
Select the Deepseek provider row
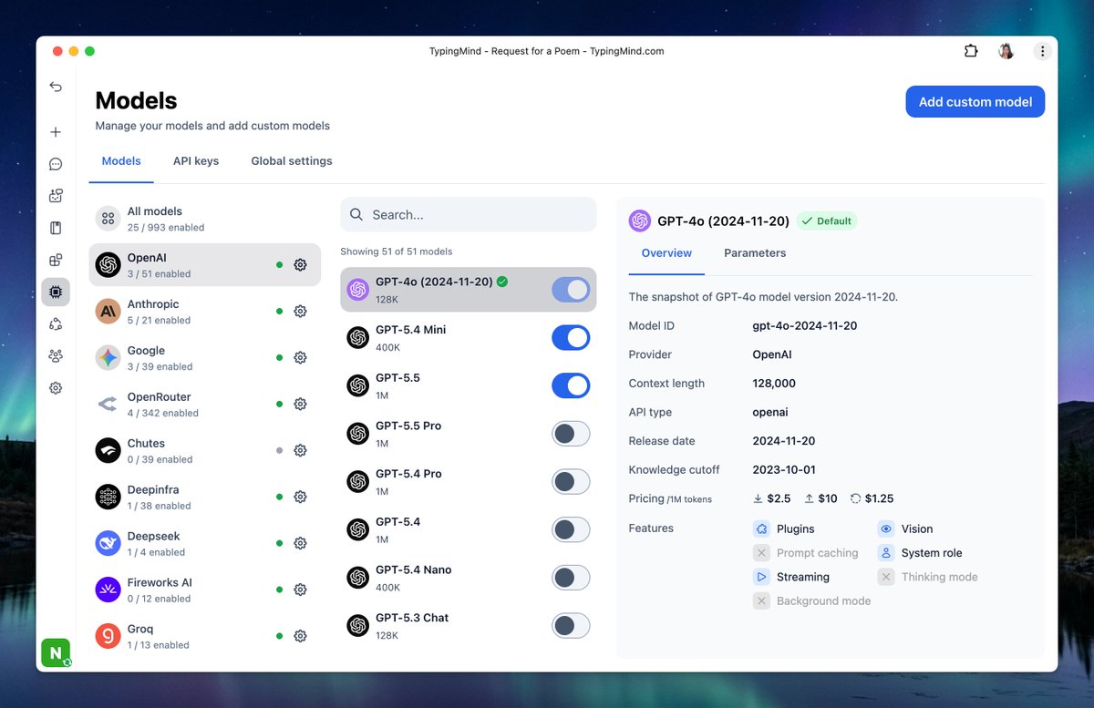[205, 543]
